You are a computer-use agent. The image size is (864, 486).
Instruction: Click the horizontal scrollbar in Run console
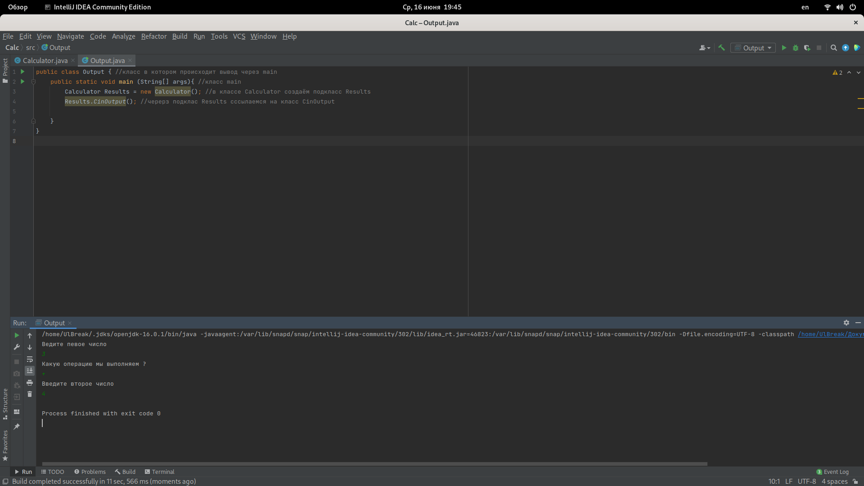click(x=374, y=463)
